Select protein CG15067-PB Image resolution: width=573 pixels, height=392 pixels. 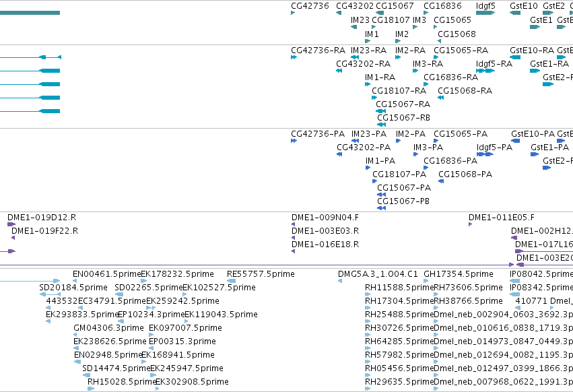(403, 201)
